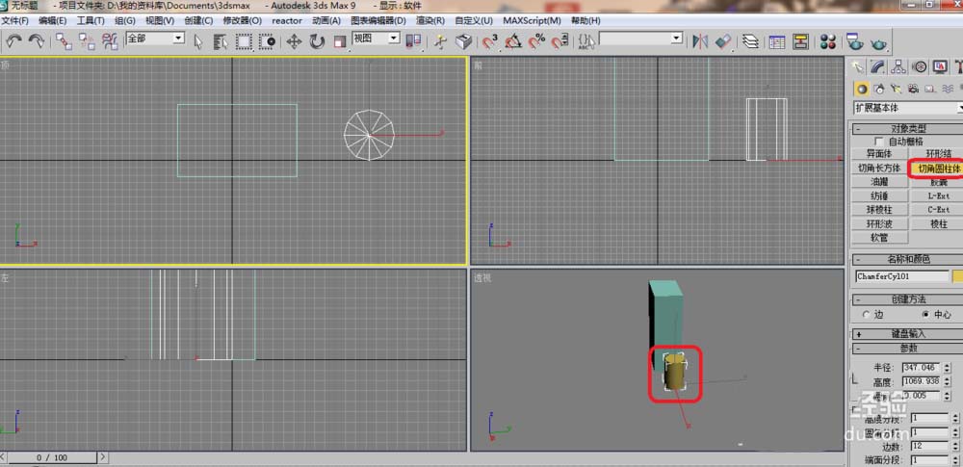Toggle the 3D Snaps magnet icon
Image resolution: width=963 pixels, height=467 pixels.
pos(489,41)
